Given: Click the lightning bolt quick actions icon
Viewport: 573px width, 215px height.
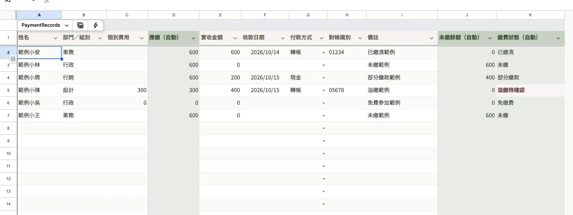Looking at the screenshot, I should point(96,25).
